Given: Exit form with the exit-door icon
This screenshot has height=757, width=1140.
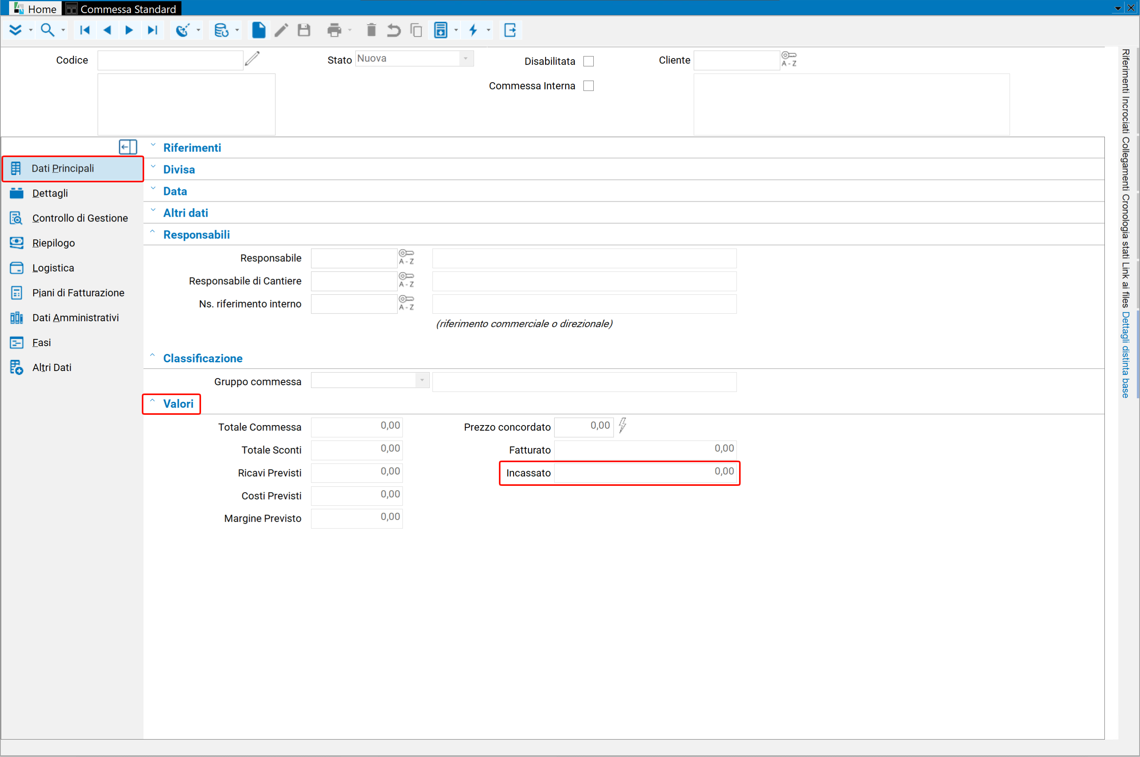Looking at the screenshot, I should pyautogui.click(x=510, y=30).
